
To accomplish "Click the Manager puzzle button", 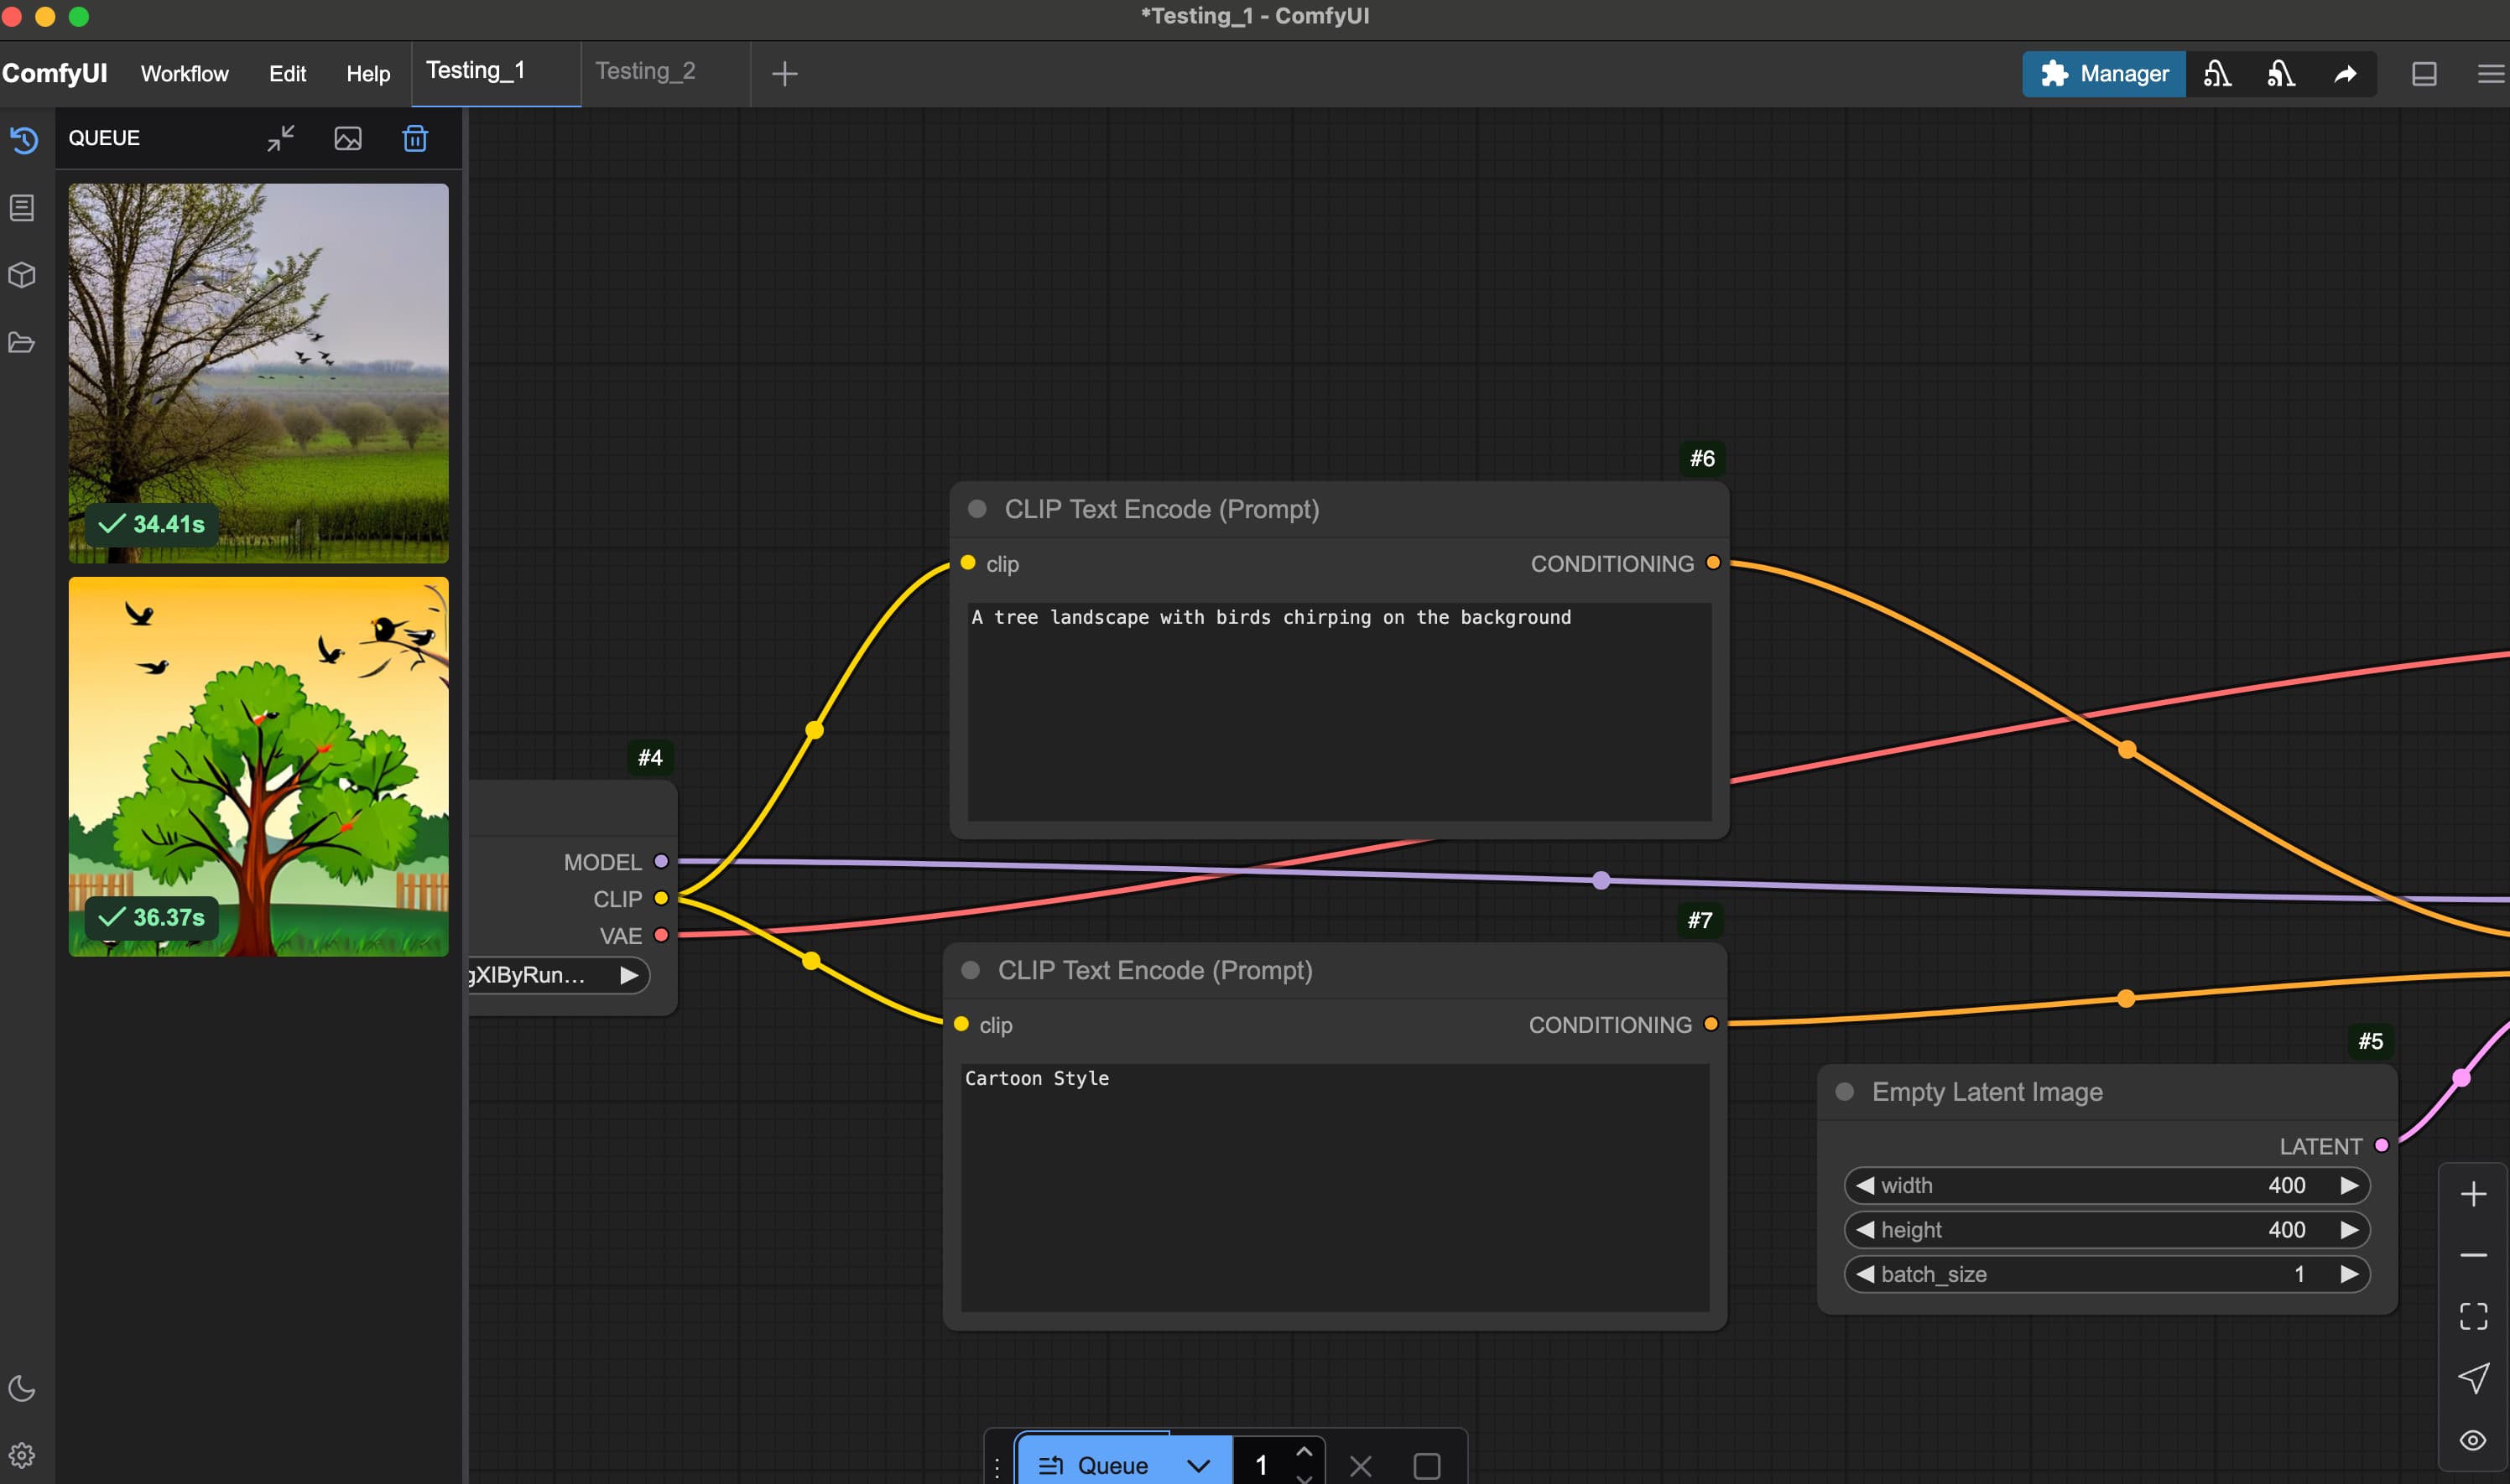I will coord(2103,73).
